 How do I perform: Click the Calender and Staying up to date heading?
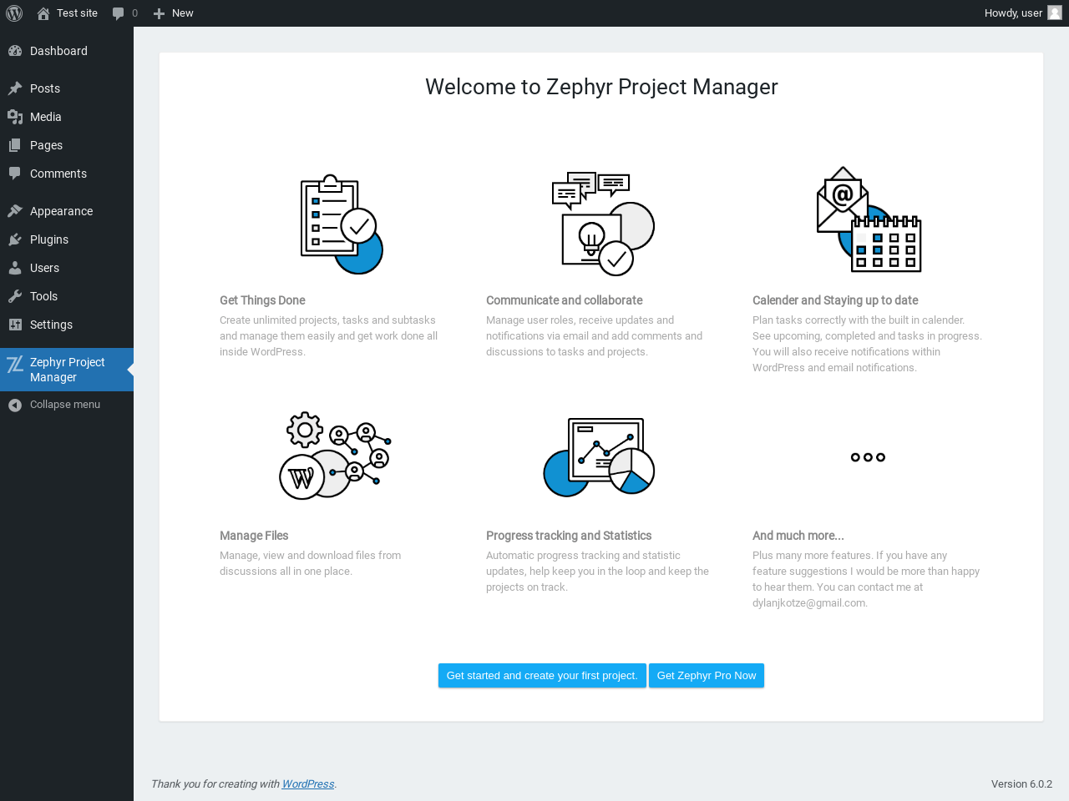tap(835, 300)
